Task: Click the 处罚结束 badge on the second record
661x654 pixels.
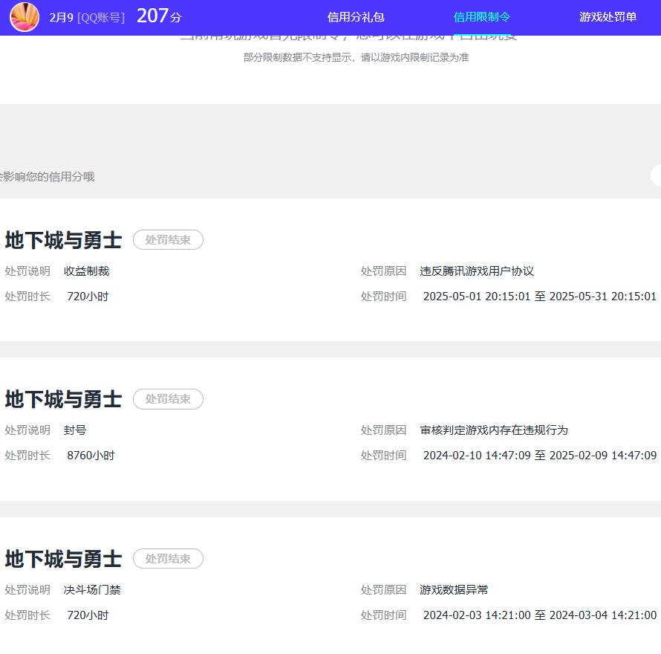Action: 168,399
